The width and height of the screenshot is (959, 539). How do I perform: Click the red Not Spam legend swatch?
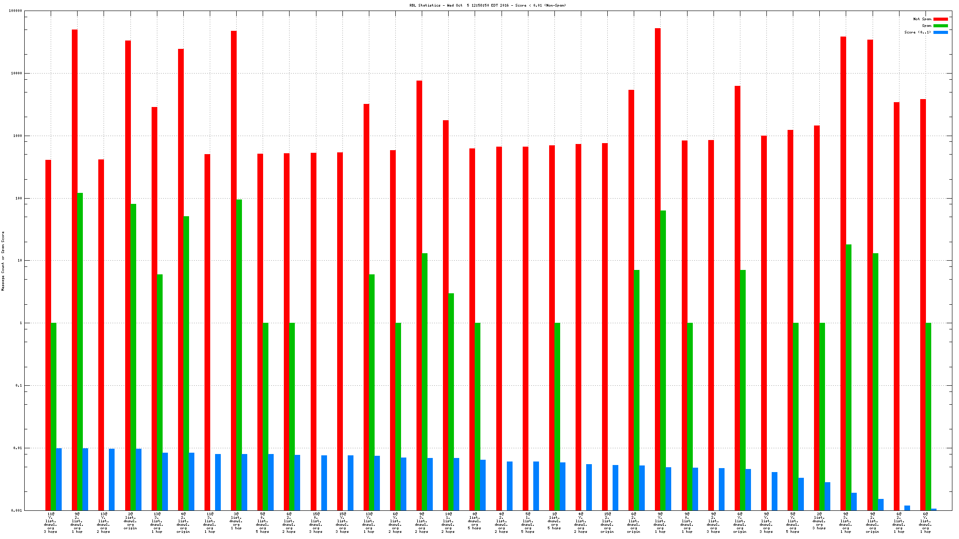(940, 19)
